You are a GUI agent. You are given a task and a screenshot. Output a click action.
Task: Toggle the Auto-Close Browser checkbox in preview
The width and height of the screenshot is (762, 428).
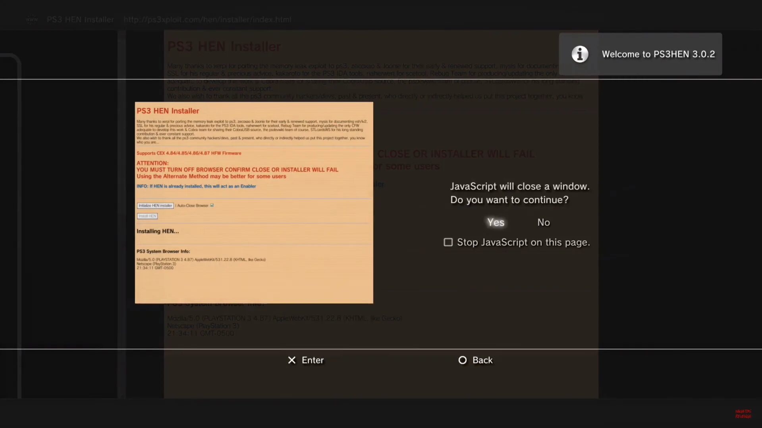[x=212, y=205]
